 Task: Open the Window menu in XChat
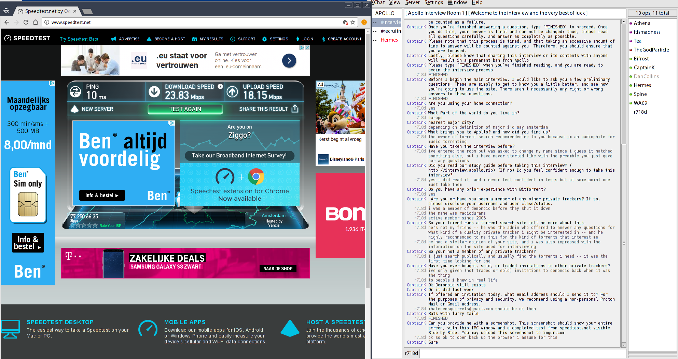pyautogui.click(x=457, y=3)
